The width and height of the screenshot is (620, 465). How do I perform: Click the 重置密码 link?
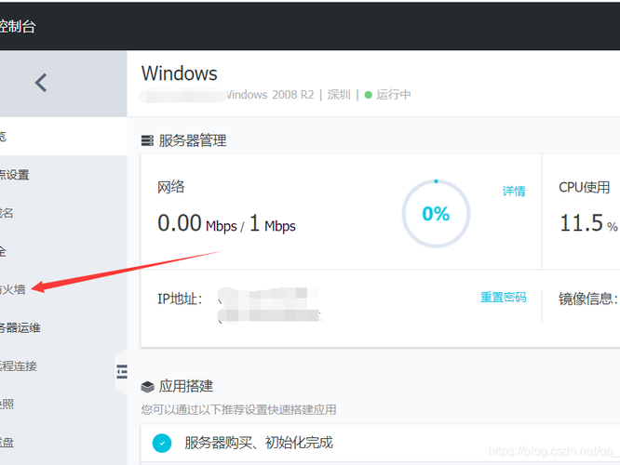tap(503, 297)
